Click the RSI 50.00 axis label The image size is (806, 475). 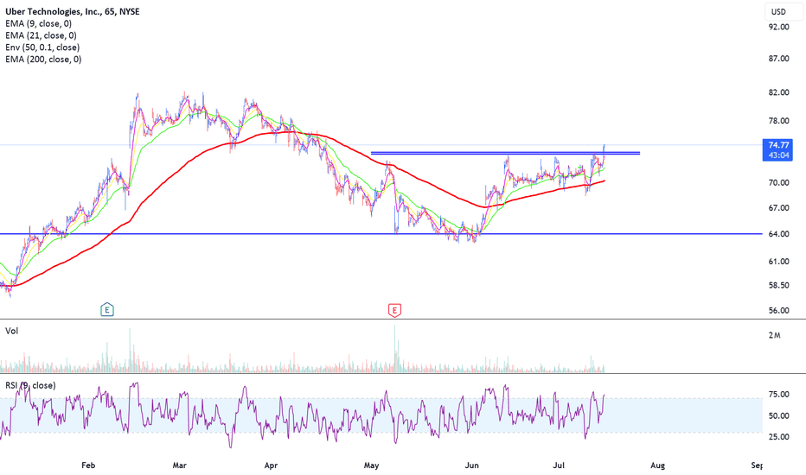[x=778, y=415]
